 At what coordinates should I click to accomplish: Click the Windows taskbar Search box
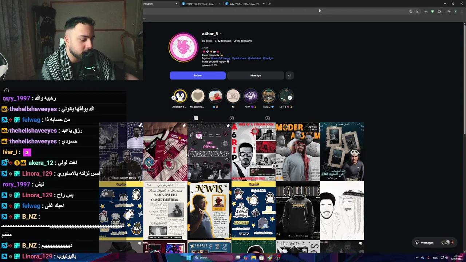pyautogui.click(x=213, y=258)
